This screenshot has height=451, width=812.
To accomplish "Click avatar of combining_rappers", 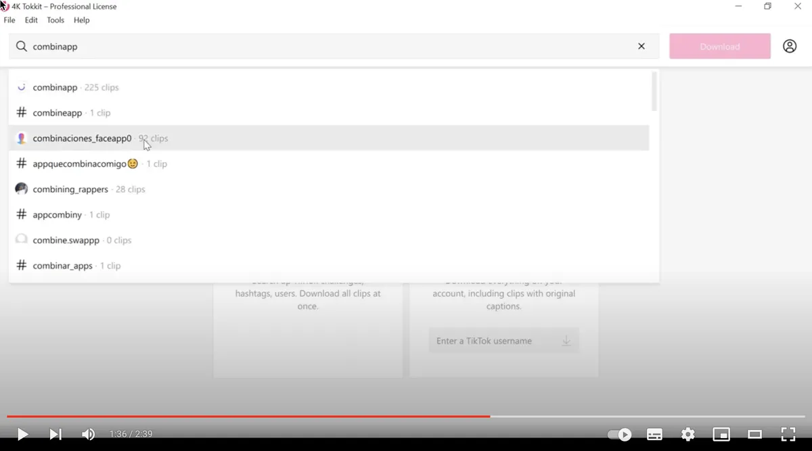I will pyautogui.click(x=21, y=189).
